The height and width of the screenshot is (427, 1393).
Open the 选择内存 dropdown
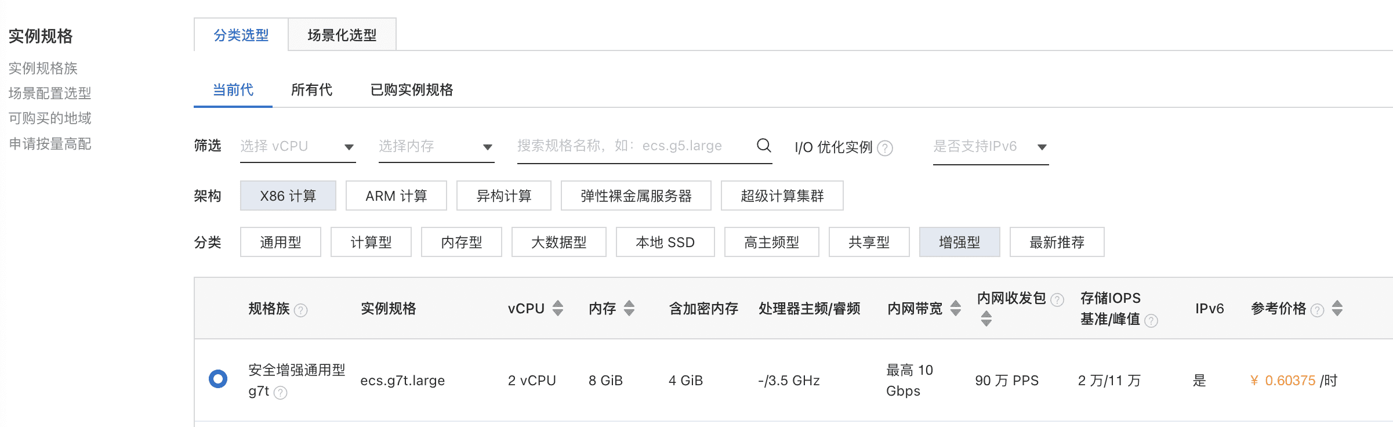(x=436, y=146)
